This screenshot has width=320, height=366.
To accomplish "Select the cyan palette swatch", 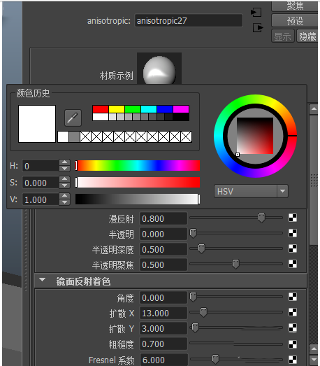I will (149, 109).
